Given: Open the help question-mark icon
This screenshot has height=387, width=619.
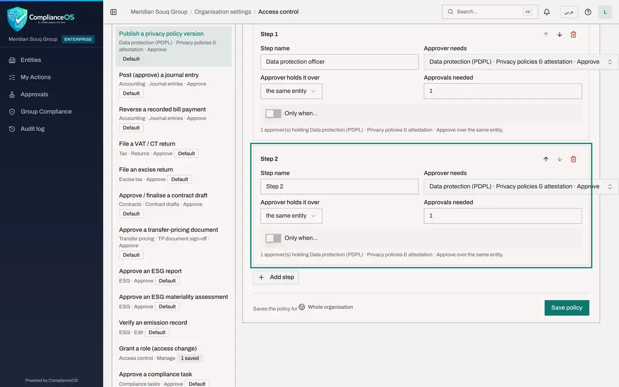Looking at the screenshot, I should [x=588, y=12].
